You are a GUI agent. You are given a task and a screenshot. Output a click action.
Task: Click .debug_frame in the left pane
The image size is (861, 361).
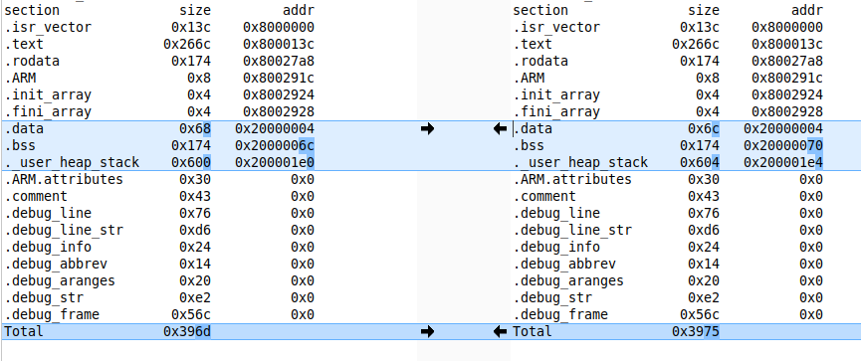[52, 315]
